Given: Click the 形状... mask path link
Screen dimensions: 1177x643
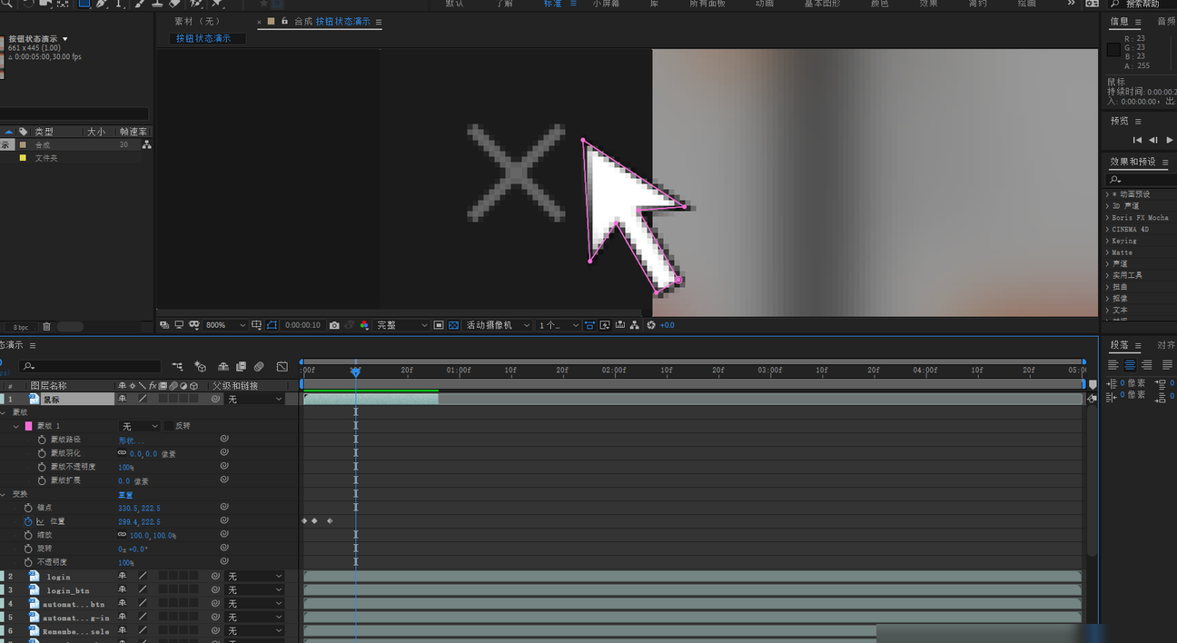Looking at the screenshot, I should 131,440.
